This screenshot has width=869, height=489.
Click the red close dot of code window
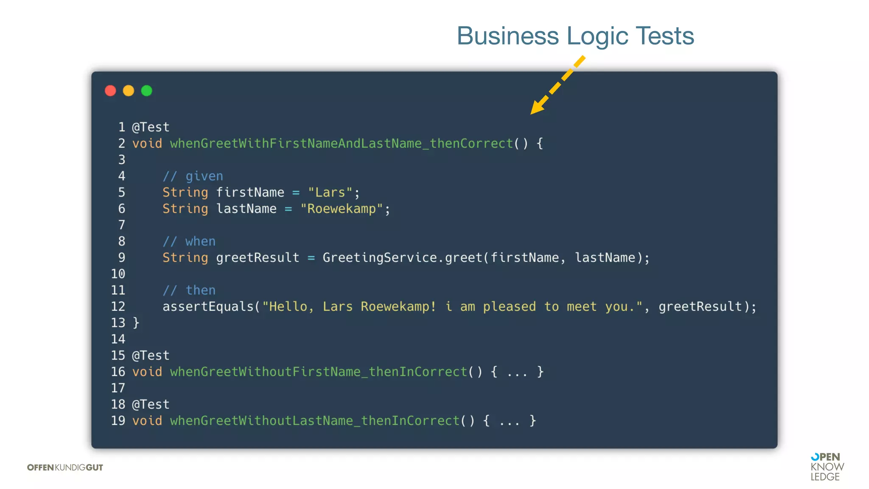(x=110, y=91)
